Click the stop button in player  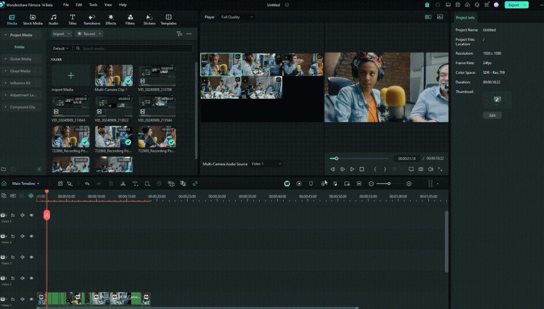pos(362,169)
